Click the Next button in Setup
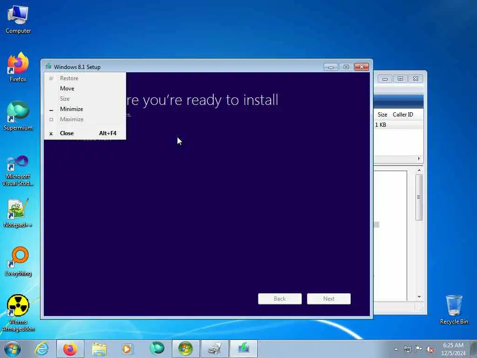 click(329, 299)
